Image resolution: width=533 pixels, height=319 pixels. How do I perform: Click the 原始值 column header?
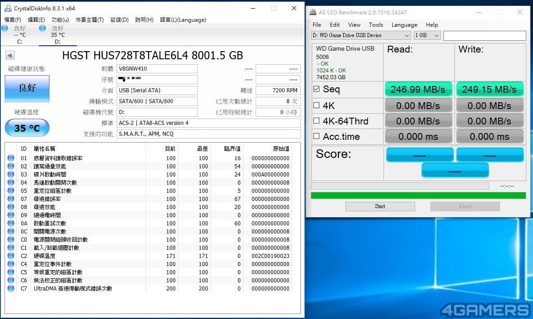tap(281, 148)
